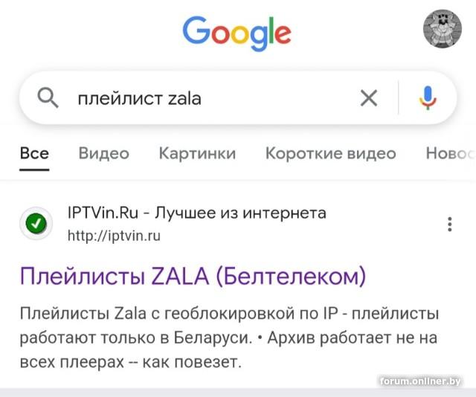
Task: Open the partially visible 'Новости' tab
Action: [451, 153]
